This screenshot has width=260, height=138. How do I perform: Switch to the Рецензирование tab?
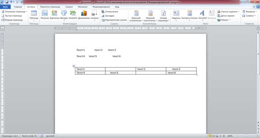click(101, 7)
